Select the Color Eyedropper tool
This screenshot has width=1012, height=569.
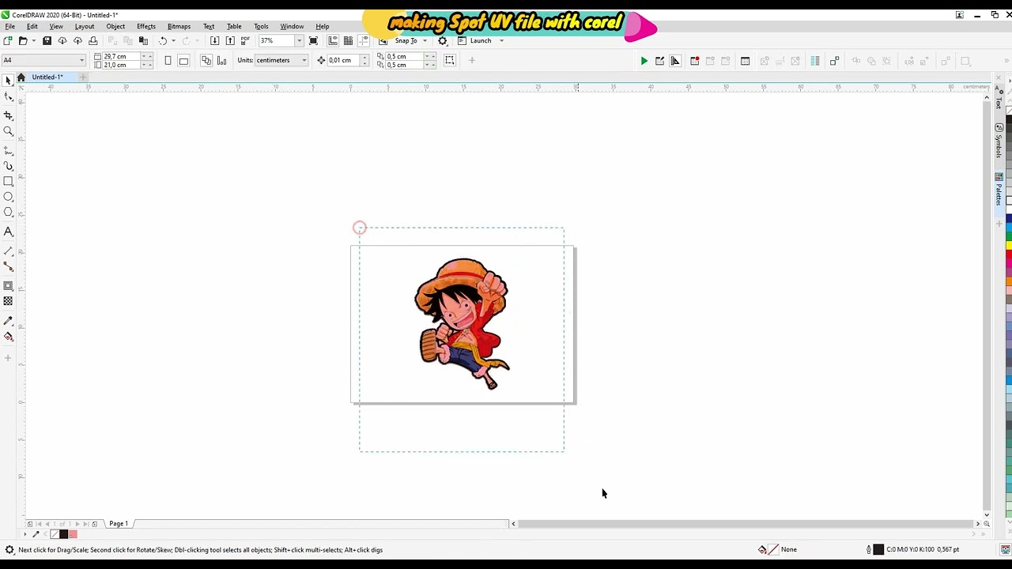coord(8,321)
